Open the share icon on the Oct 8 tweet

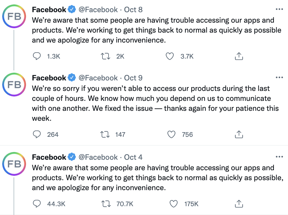(x=239, y=56)
